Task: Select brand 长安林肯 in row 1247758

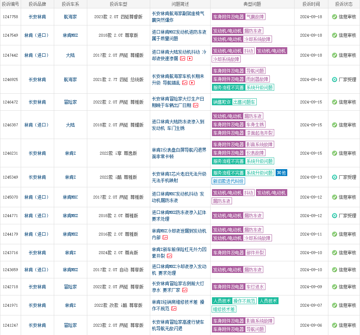Action: coord(37,17)
